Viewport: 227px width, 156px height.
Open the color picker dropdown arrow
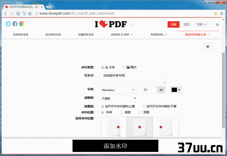179,90
